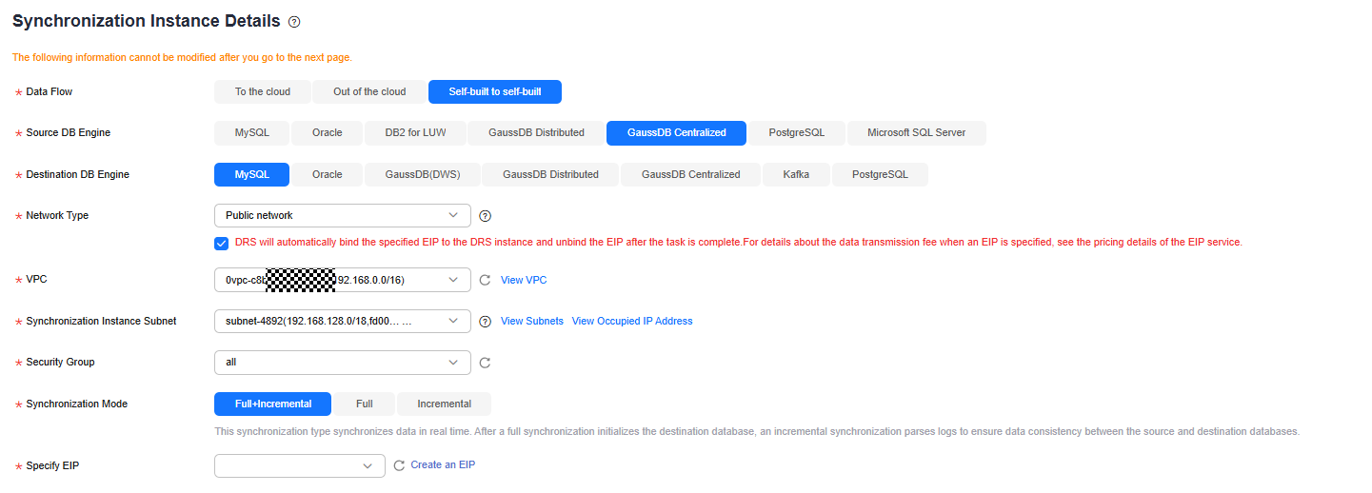Select To the cloud data flow

[263, 91]
